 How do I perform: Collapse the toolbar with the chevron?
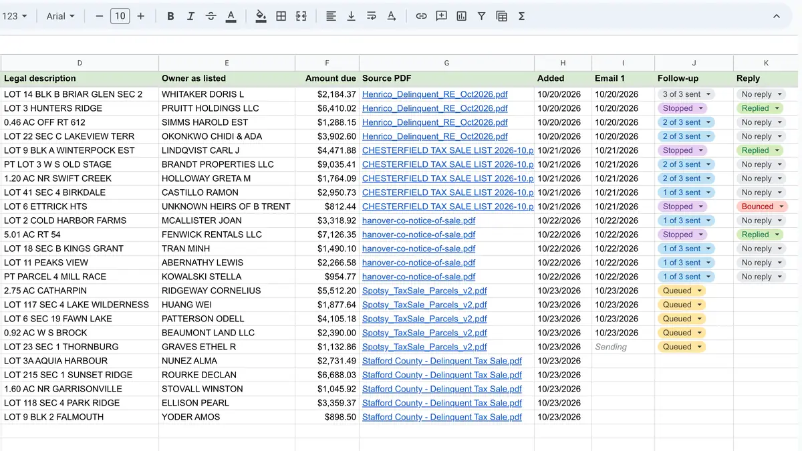tap(777, 16)
